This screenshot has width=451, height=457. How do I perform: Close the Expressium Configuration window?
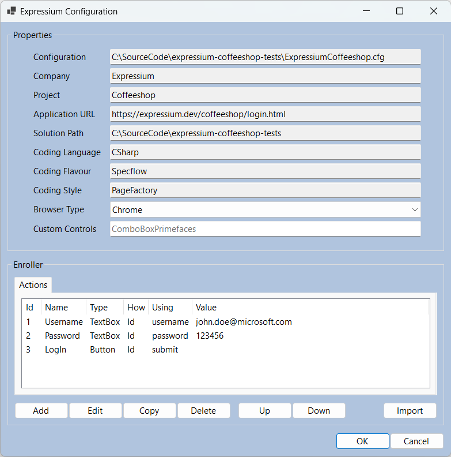pos(434,11)
